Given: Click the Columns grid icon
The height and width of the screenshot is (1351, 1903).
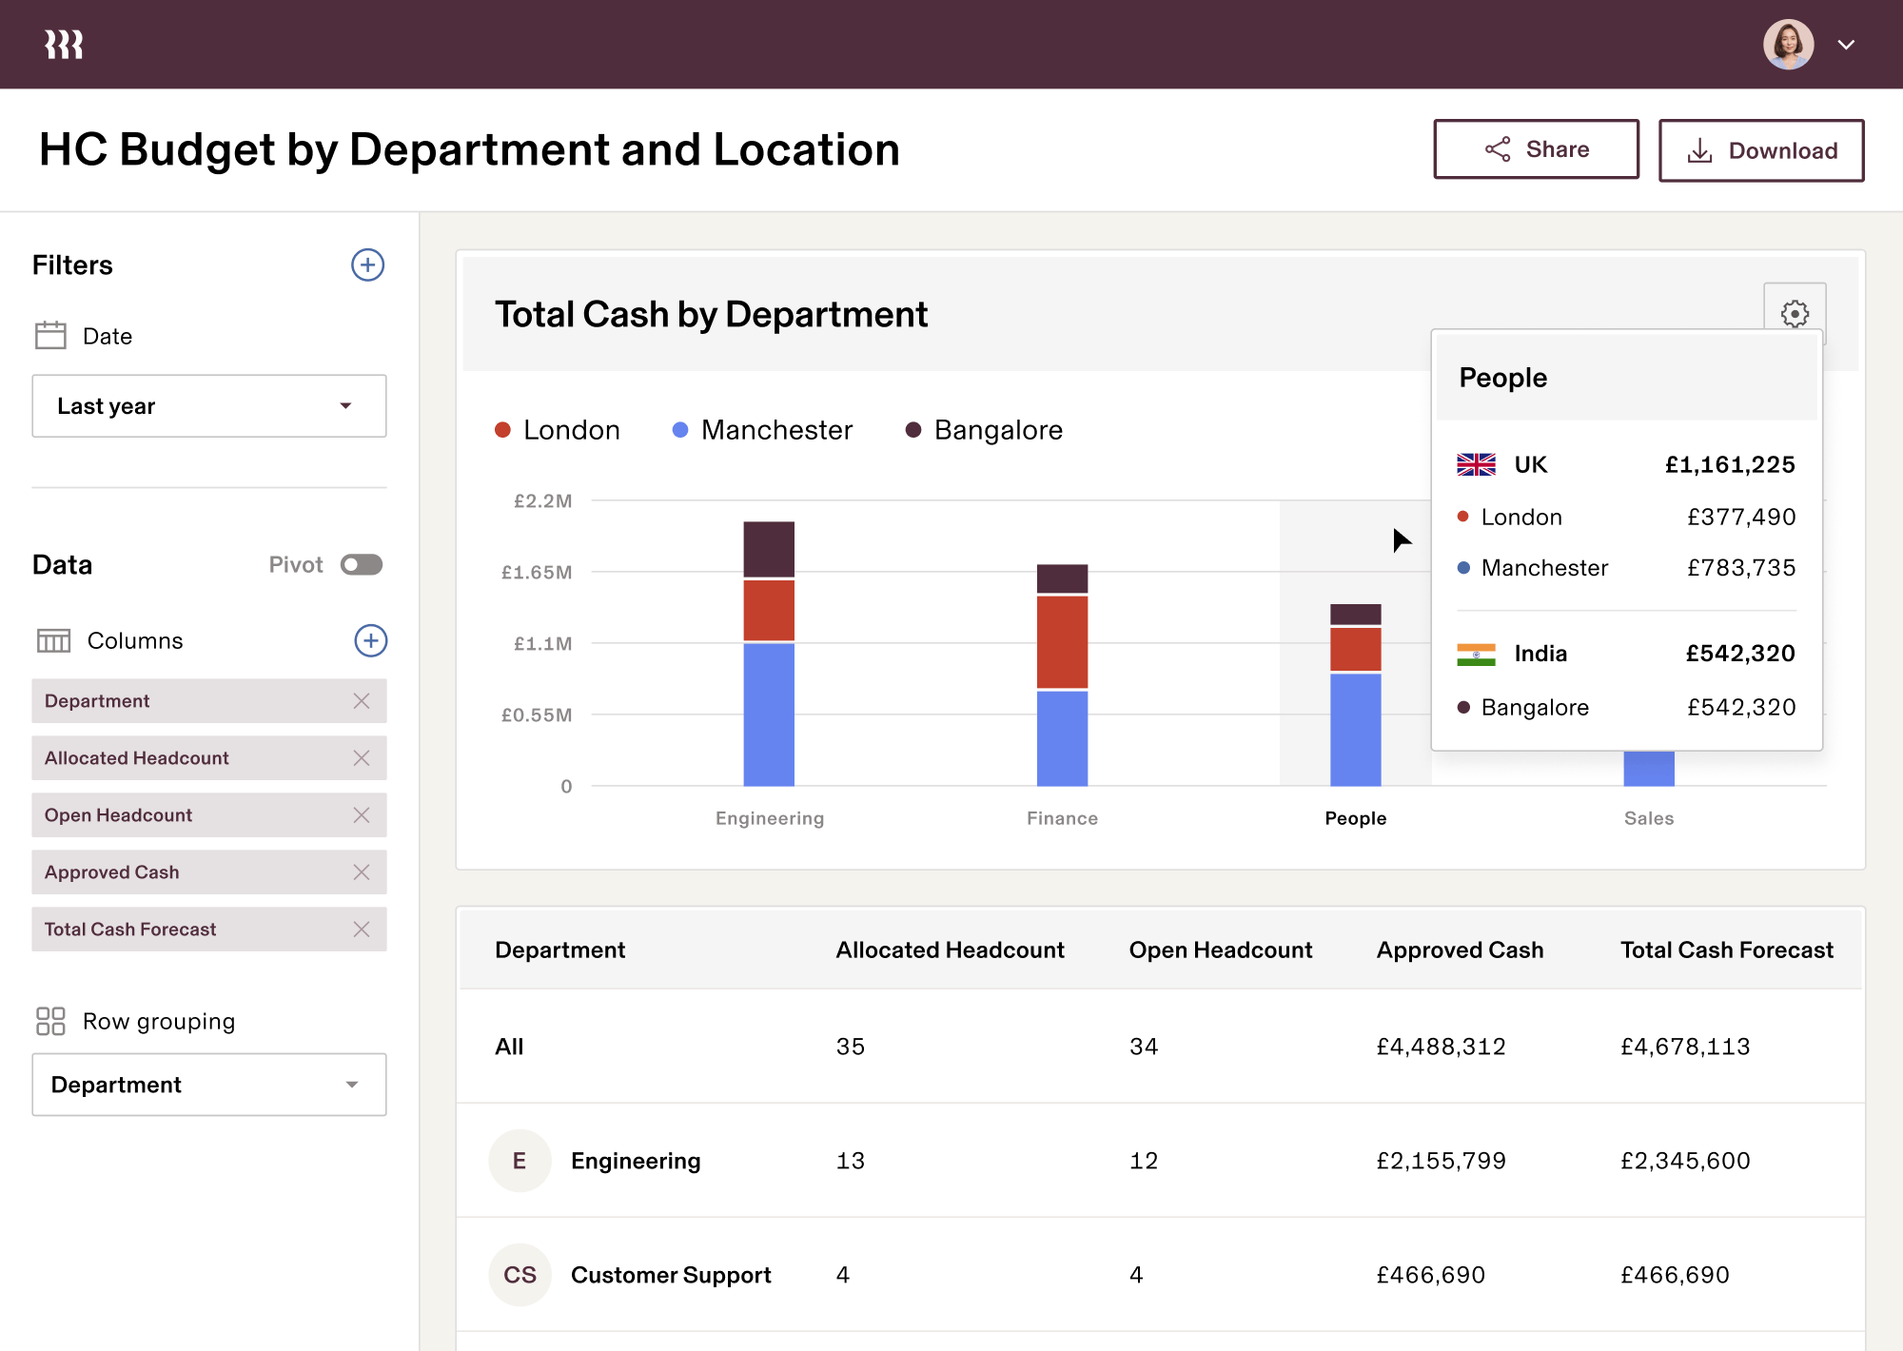Looking at the screenshot, I should (54, 640).
